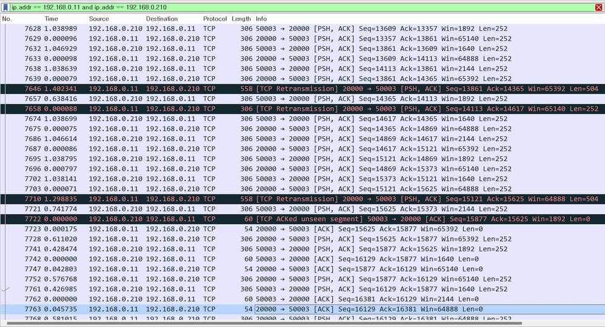Select TCP Retransmission packet 7646
This screenshot has height=327, width=605.
pos(302,88)
